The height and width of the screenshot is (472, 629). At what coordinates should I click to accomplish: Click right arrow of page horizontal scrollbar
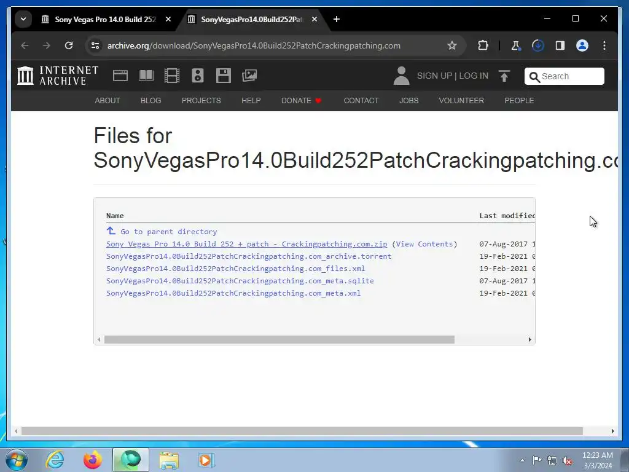(612, 431)
